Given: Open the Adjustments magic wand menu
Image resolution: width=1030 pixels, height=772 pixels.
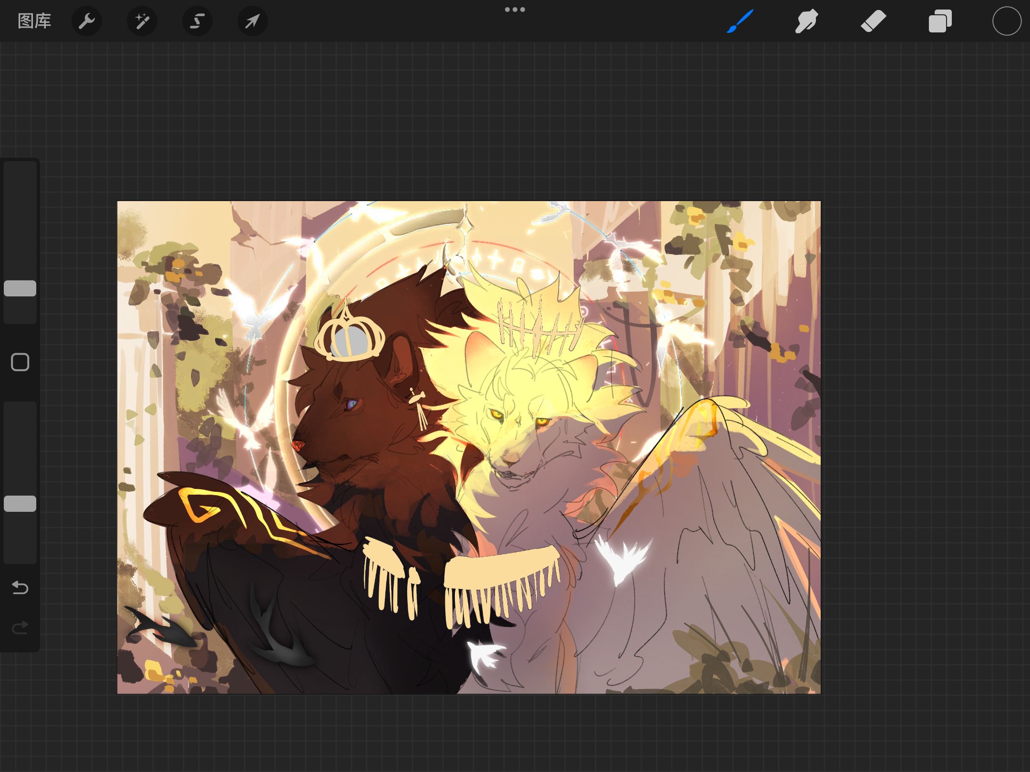Looking at the screenshot, I should click(142, 21).
